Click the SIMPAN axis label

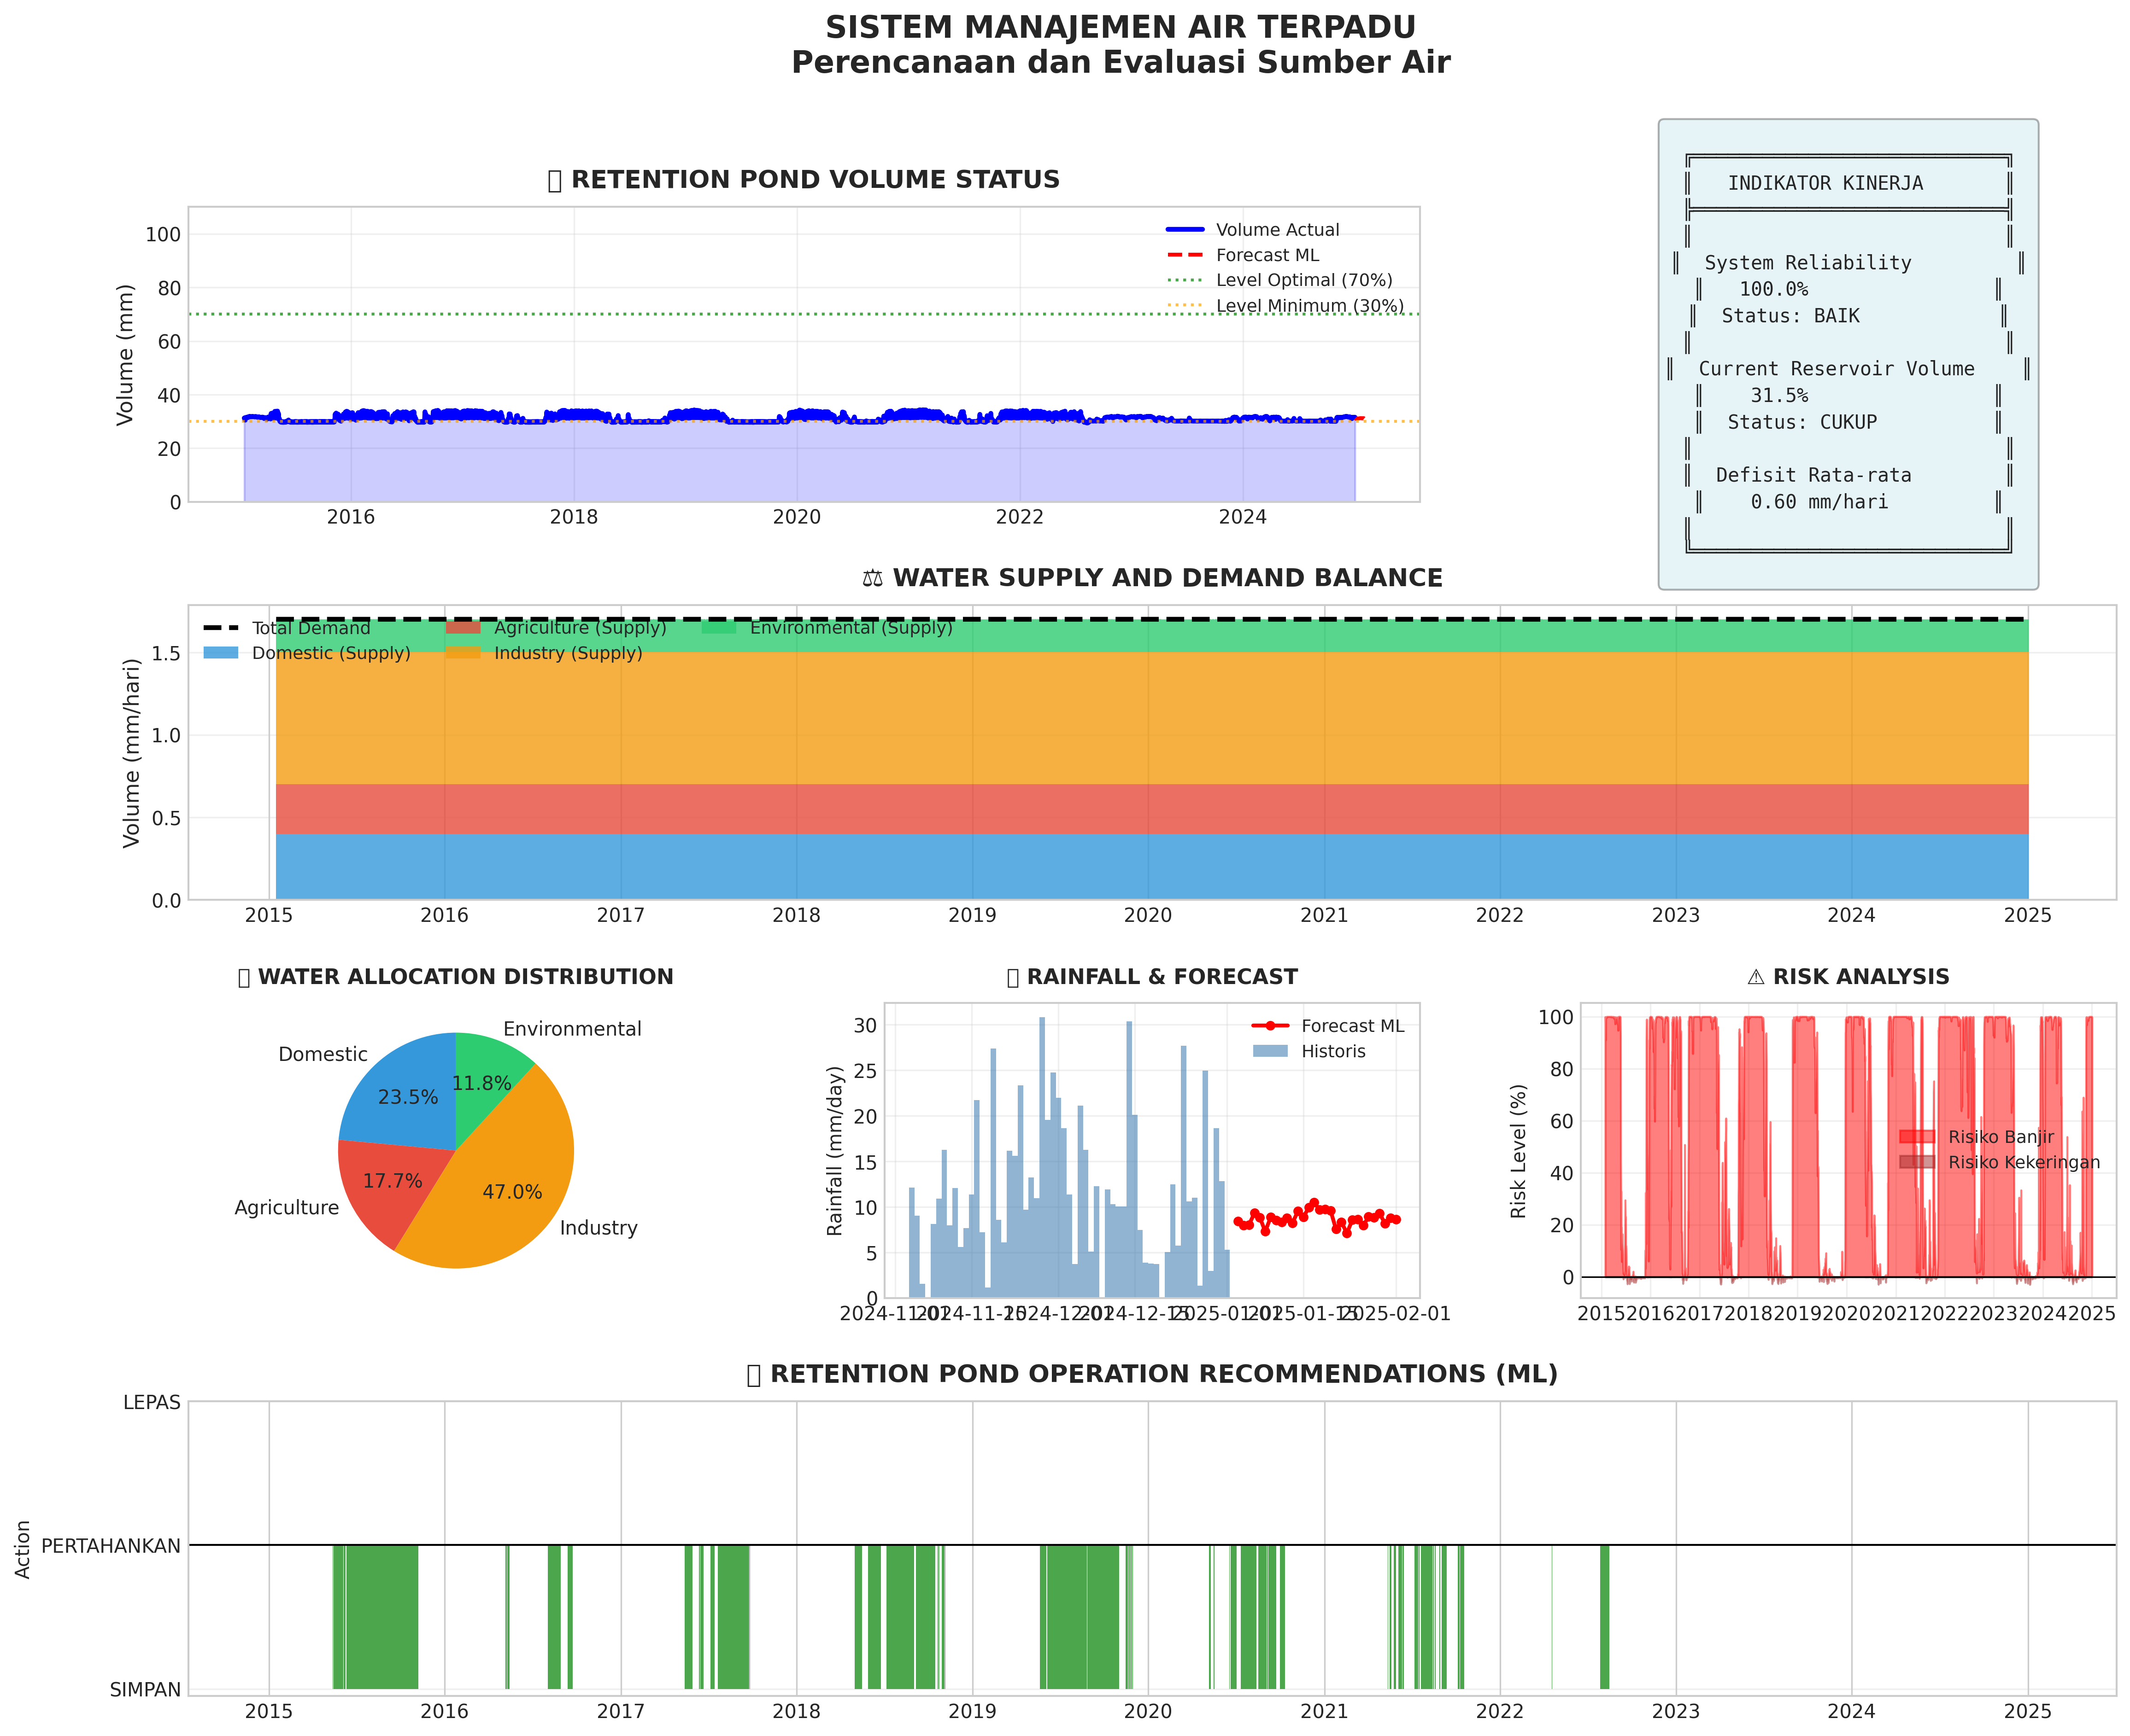[145, 1690]
